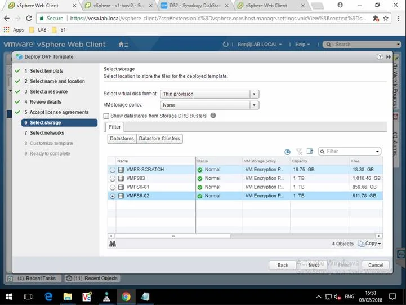This screenshot has width=406, height=305.
Task: Open the Copy dropdown
Action: [x=369, y=244]
